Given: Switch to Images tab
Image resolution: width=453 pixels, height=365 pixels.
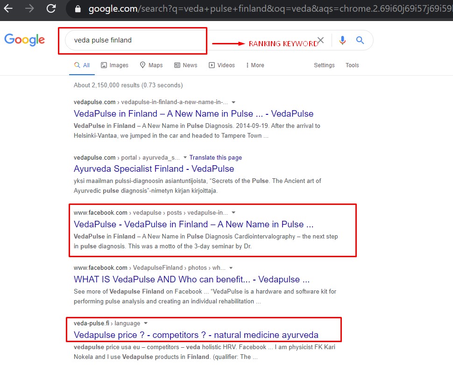Looking at the screenshot, I should click(x=114, y=65).
